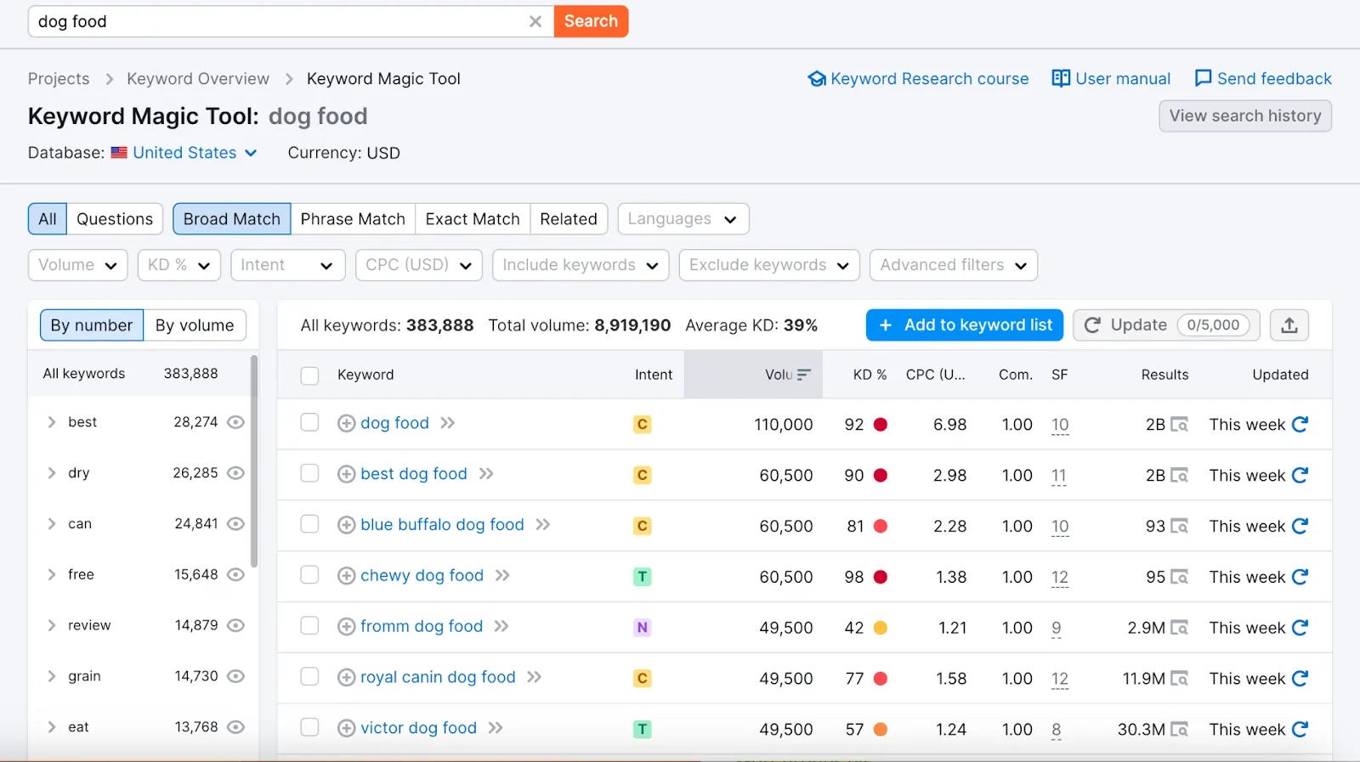This screenshot has width=1360, height=762.
Task: Open the KD % filter dropdown
Action: 179,265
